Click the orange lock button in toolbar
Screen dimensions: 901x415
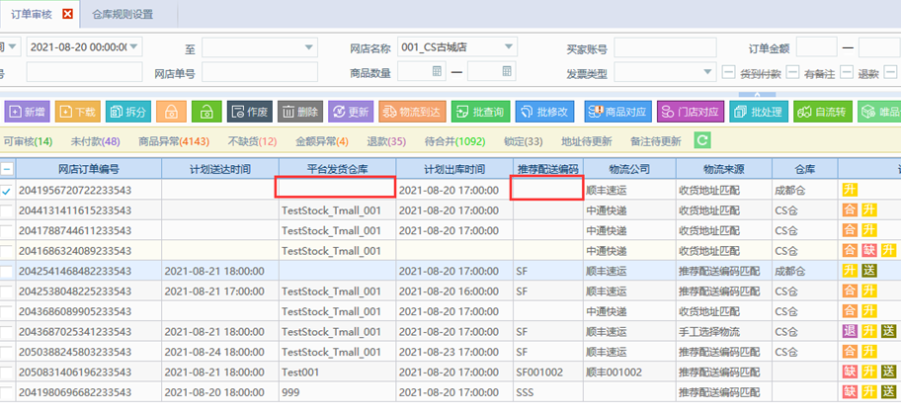[x=171, y=112]
